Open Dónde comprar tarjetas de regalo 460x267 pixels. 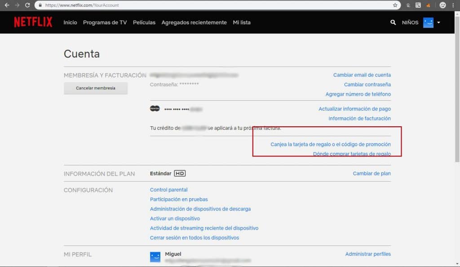pyautogui.click(x=352, y=154)
